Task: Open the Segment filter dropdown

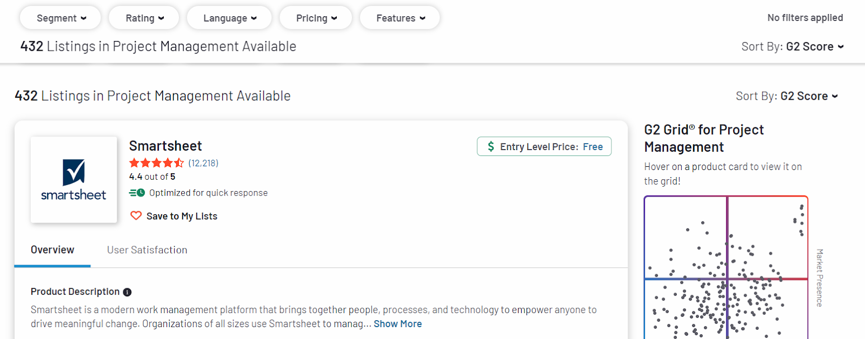Action: [60, 17]
